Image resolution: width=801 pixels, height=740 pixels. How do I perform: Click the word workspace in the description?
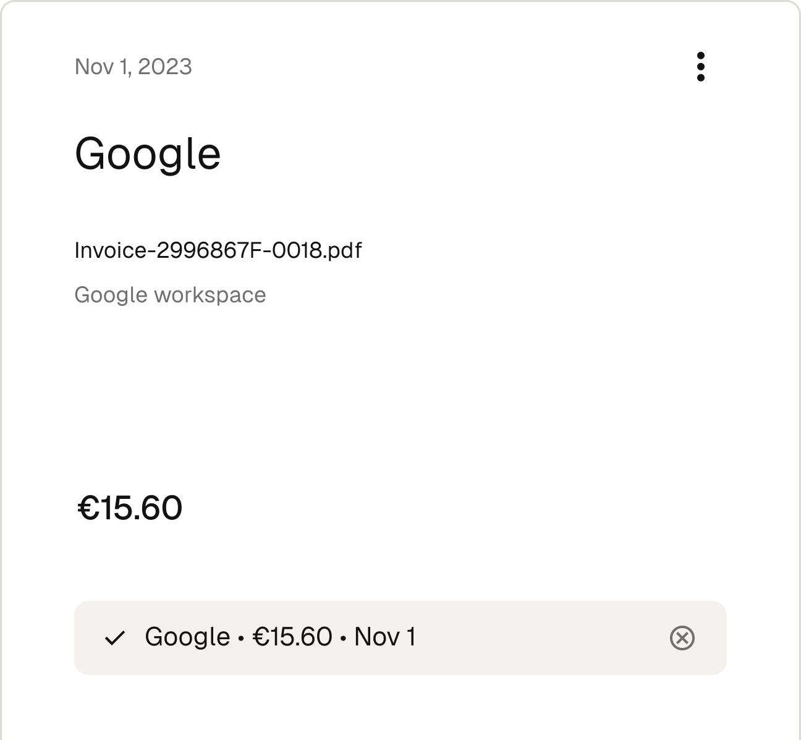[x=210, y=295]
